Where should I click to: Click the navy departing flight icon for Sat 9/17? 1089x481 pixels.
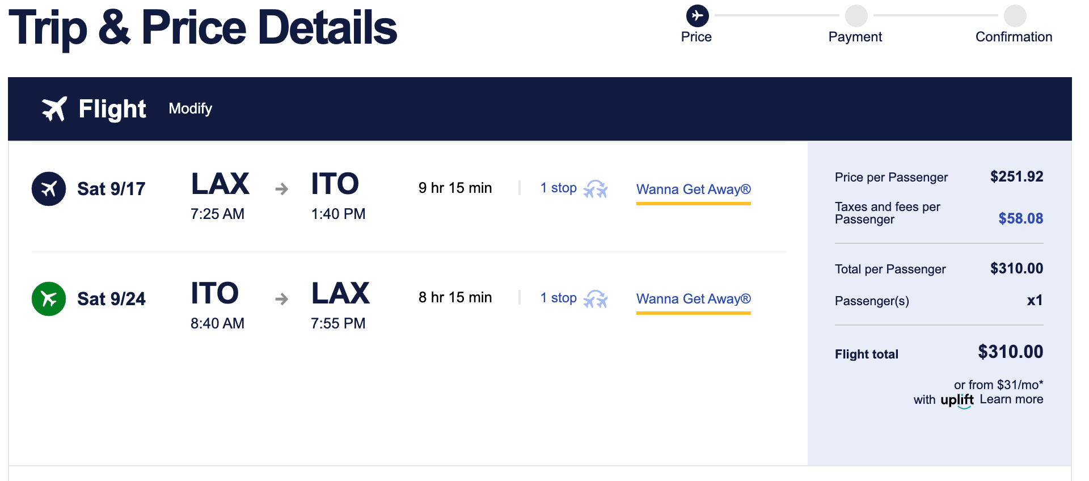click(x=49, y=189)
